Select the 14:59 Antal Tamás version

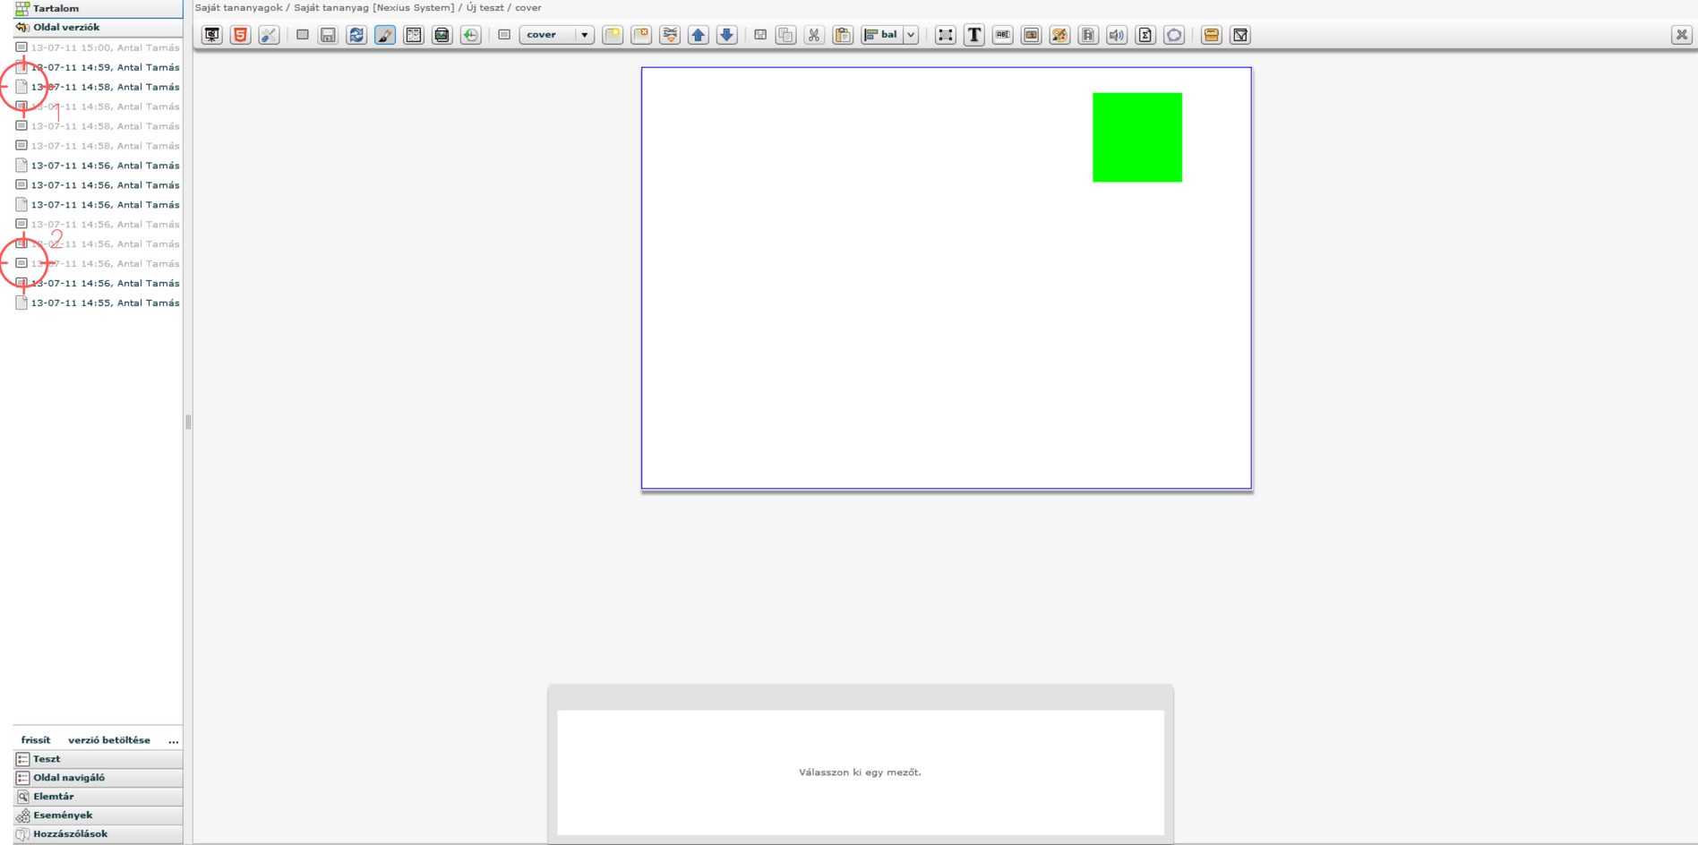(x=105, y=67)
